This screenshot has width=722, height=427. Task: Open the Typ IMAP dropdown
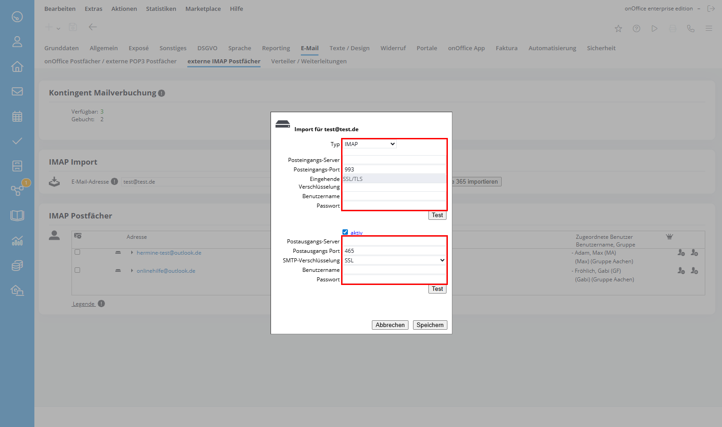pyautogui.click(x=369, y=144)
